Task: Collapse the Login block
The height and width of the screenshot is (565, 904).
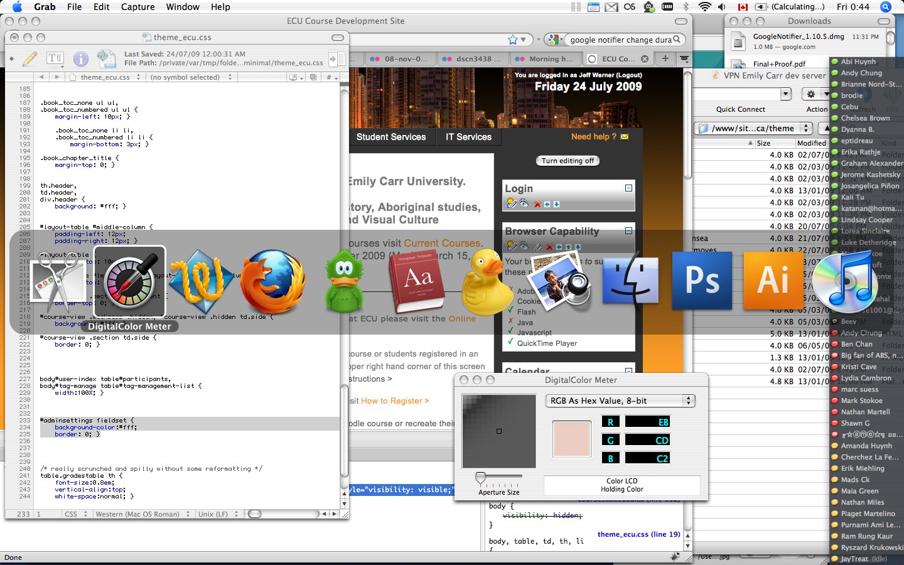Action: click(x=628, y=188)
